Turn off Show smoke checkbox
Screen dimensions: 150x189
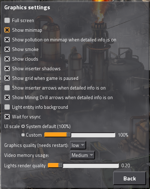(7, 49)
